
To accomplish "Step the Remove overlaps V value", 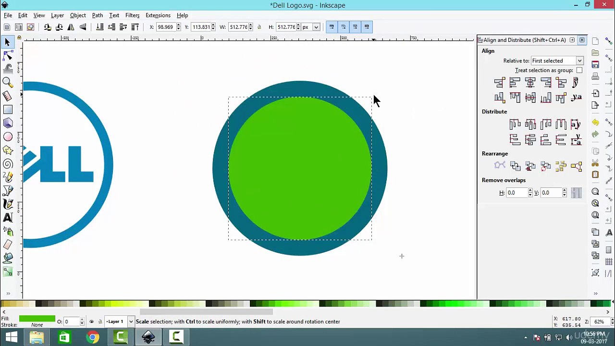I will click(564, 193).
